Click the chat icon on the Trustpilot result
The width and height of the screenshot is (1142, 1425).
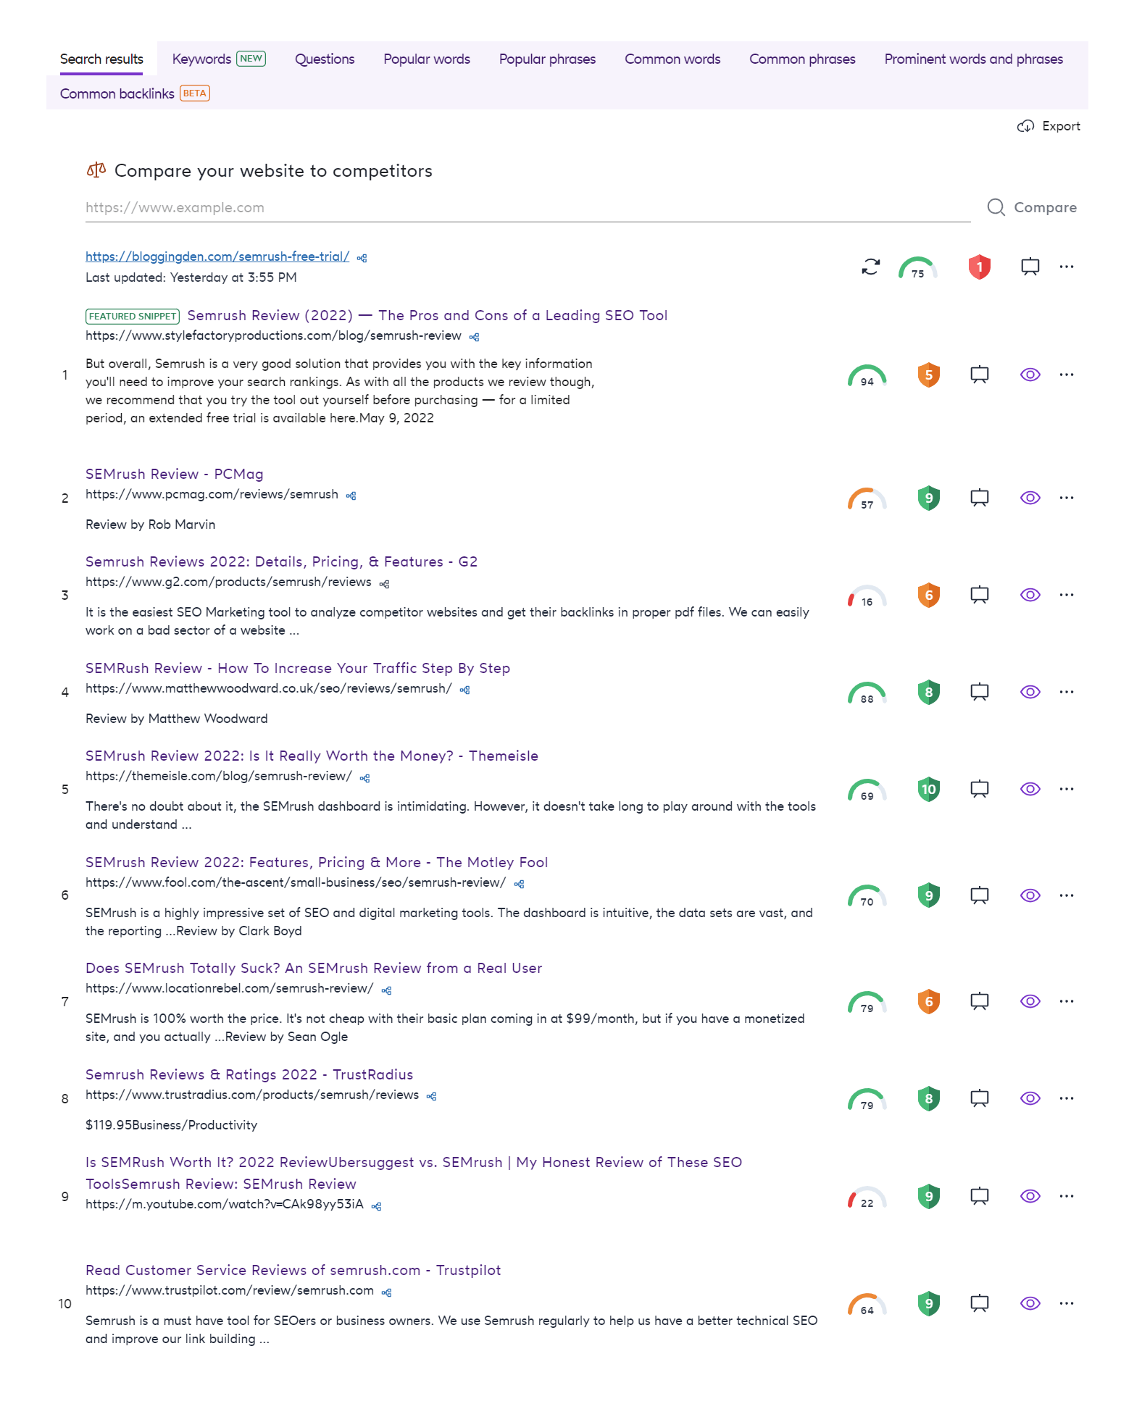(979, 1303)
